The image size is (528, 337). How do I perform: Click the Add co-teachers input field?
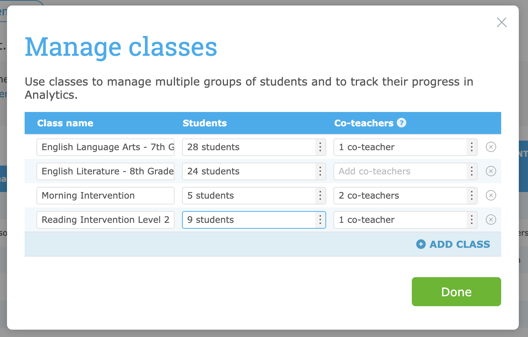pos(400,171)
